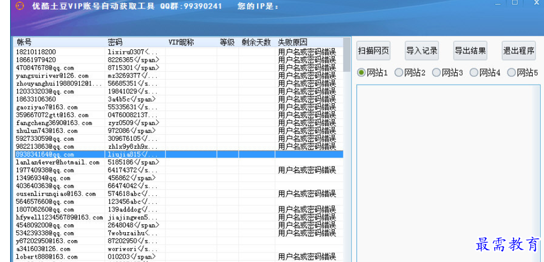The width and height of the screenshot is (544, 262).
Task: Select the shulun743@163.com row
Action: click(x=179, y=131)
